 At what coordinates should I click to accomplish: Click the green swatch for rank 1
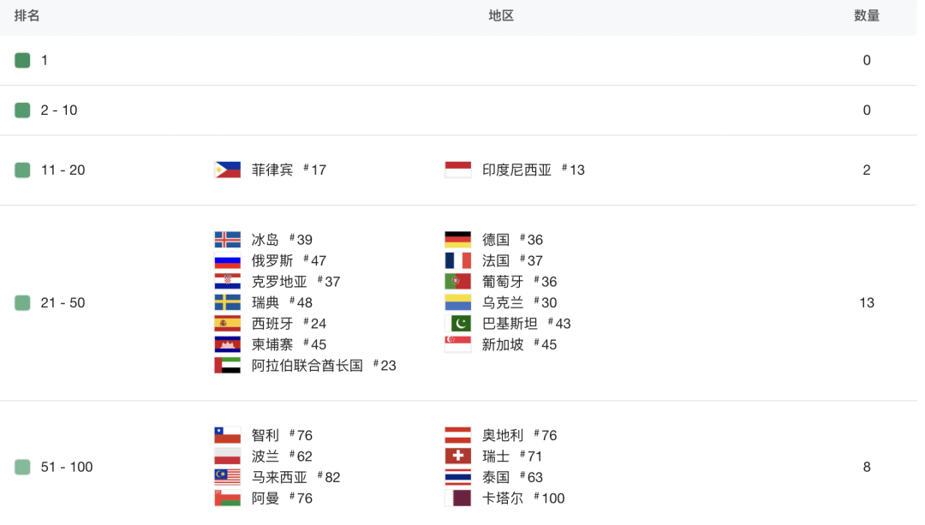click(x=22, y=60)
